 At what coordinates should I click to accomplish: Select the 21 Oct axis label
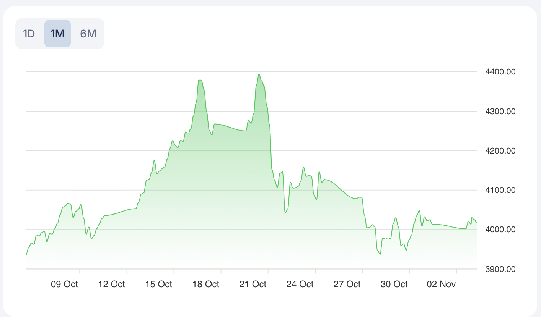pos(253,284)
